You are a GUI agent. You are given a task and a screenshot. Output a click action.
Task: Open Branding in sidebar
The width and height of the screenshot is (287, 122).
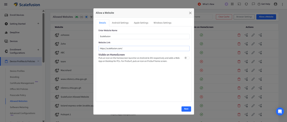15,77
